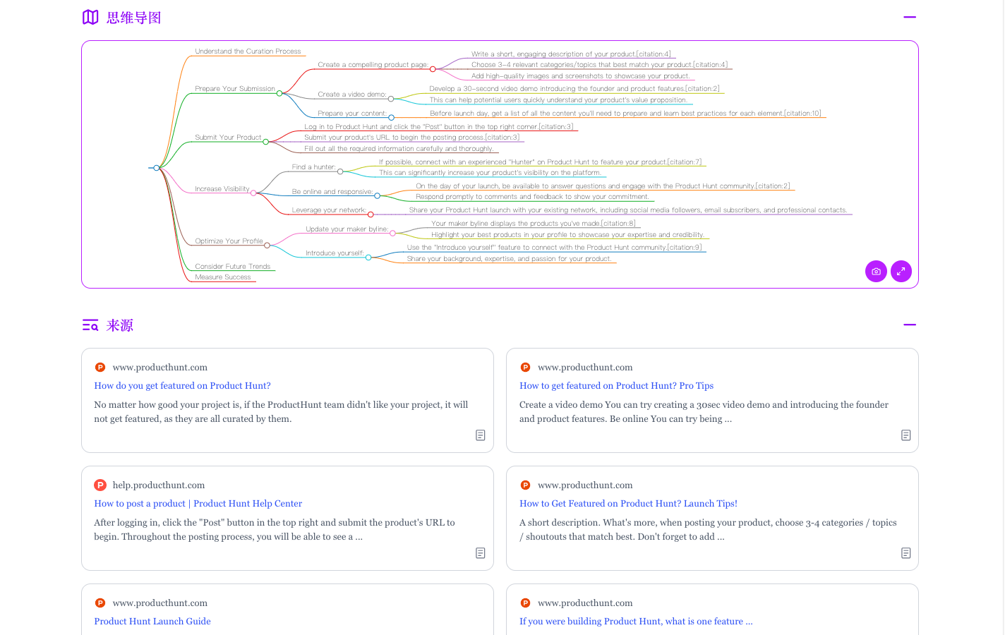Collapse the 'Prepare Your Submission' node toggle
The image size is (1005, 635).
click(x=279, y=93)
